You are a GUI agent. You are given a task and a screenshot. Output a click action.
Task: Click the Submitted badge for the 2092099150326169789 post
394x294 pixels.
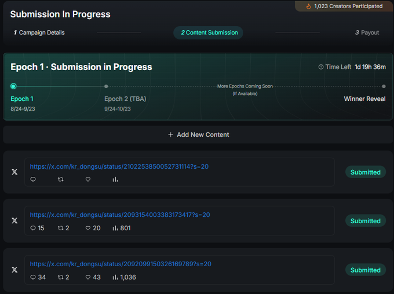[366, 270]
